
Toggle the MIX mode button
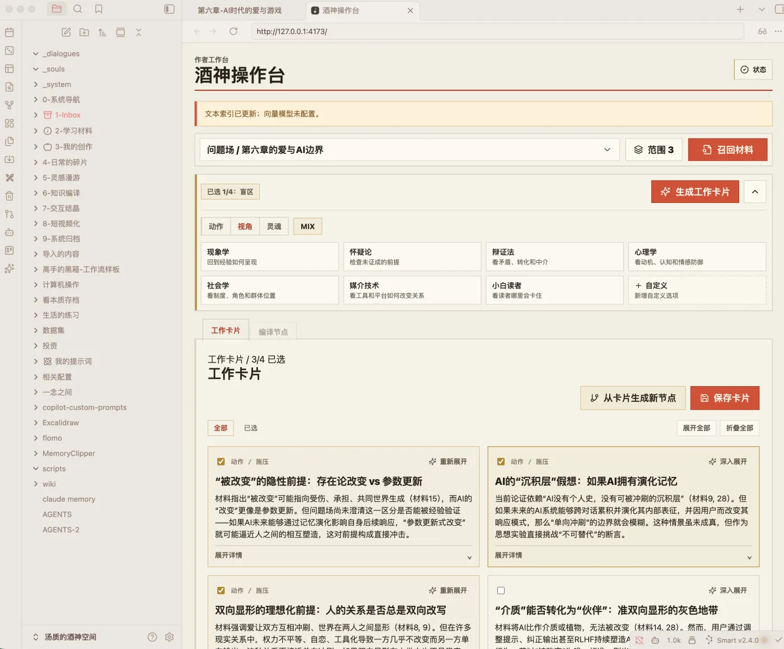tap(307, 226)
